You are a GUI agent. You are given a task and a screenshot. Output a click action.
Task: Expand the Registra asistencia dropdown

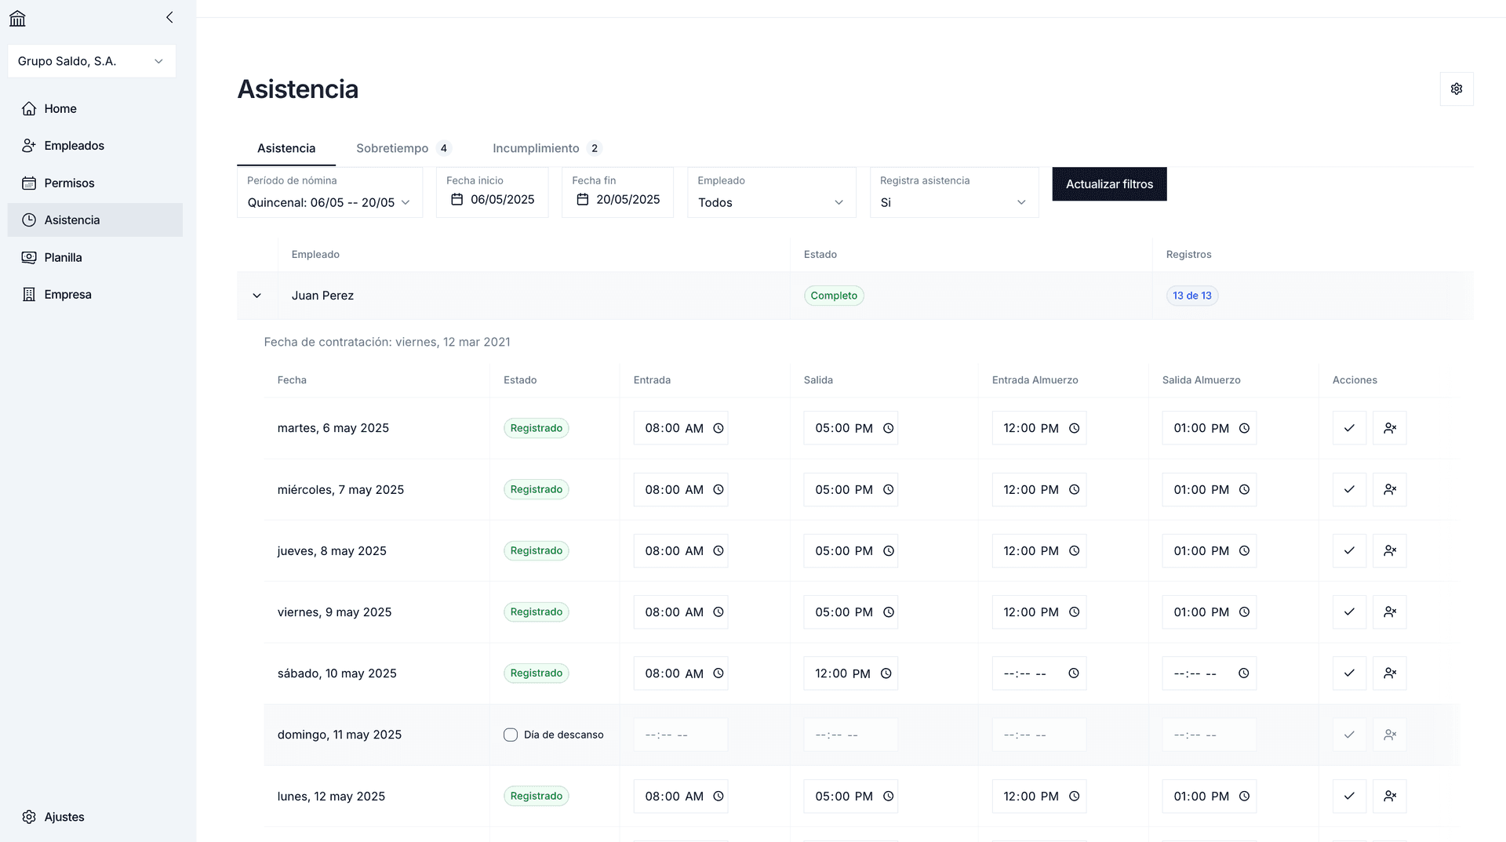pos(953,202)
